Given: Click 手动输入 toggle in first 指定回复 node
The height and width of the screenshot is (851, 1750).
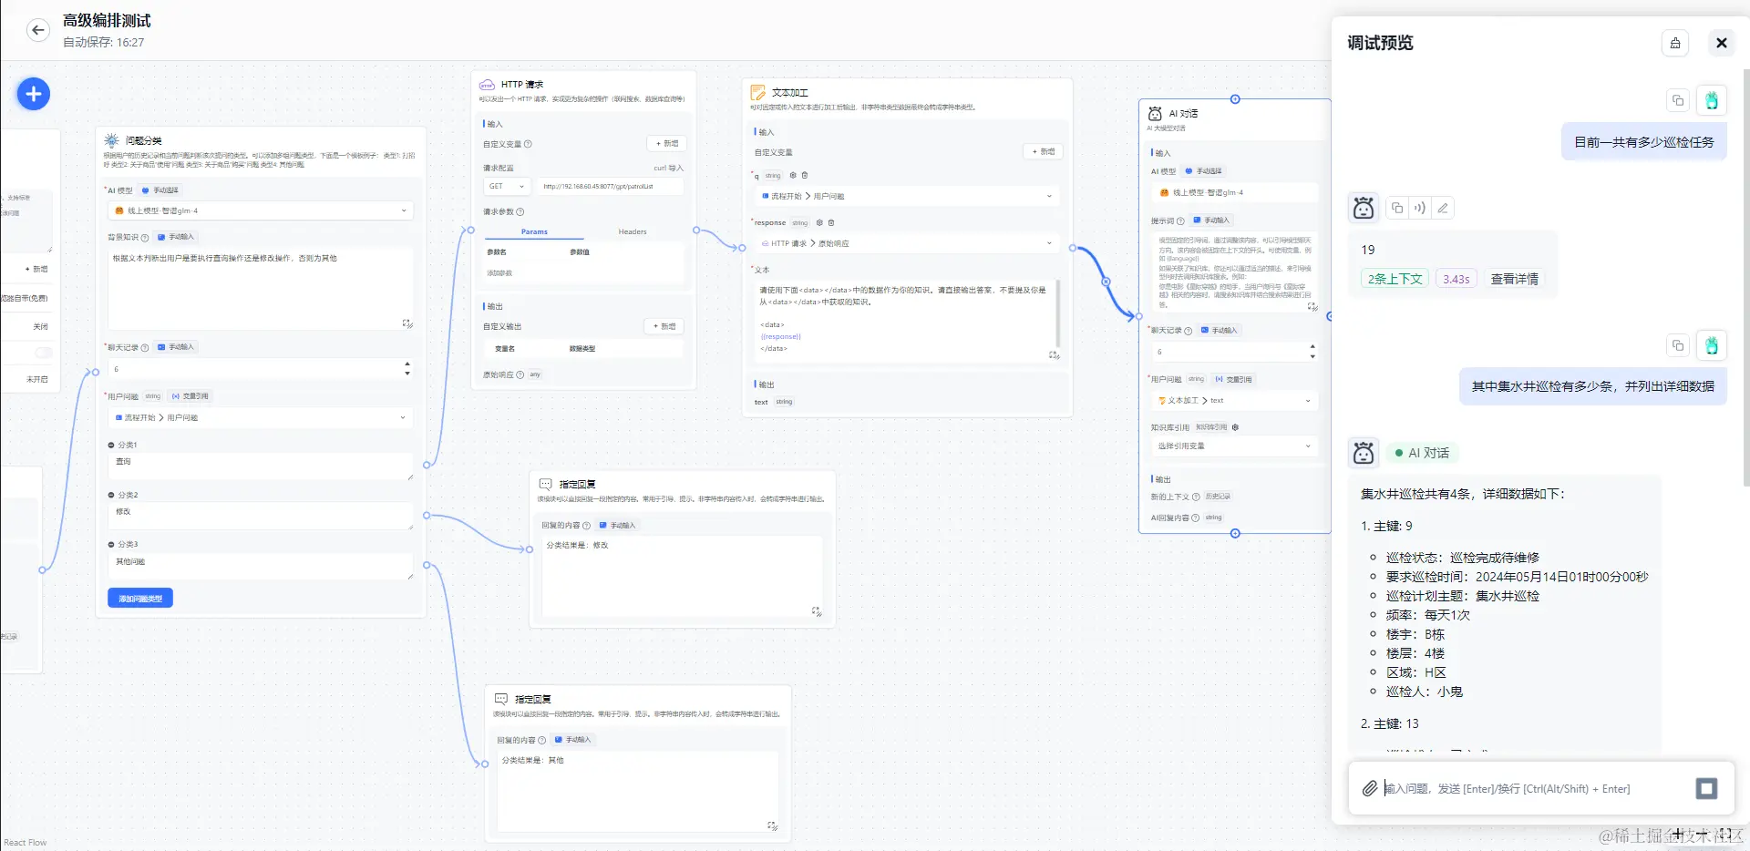Looking at the screenshot, I should pyautogui.click(x=618, y=526).
